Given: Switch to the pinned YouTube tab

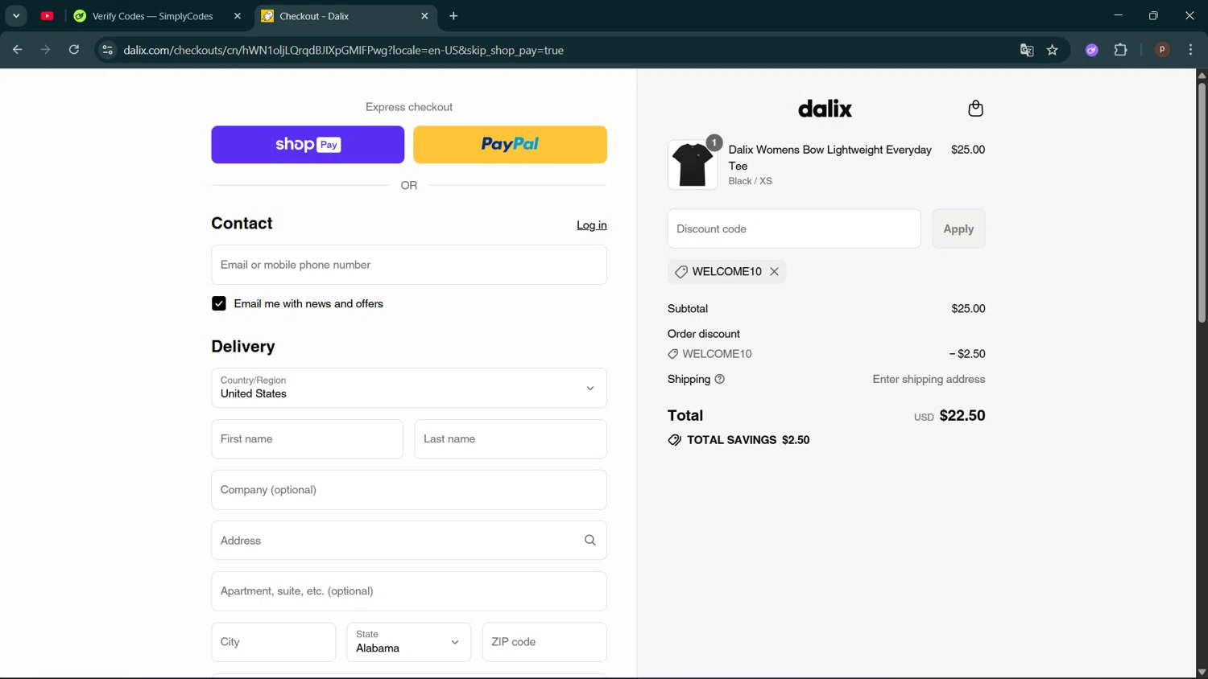Looking at the screenshot, I should coord(48,16).
